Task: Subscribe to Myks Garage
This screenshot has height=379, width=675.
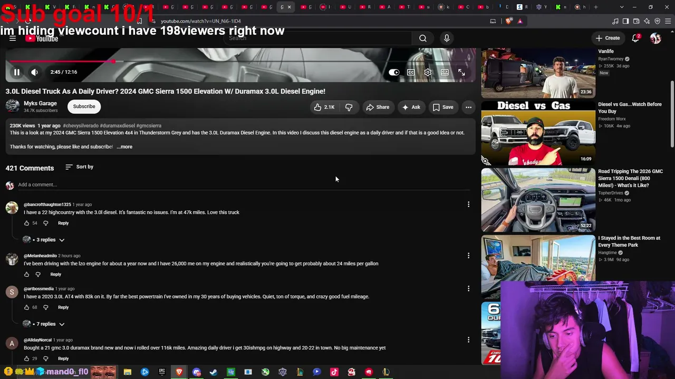Action: (x=84, y=106)
